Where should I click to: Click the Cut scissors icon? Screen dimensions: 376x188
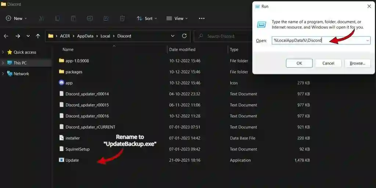pyautogui.click(x=41, y=18)
